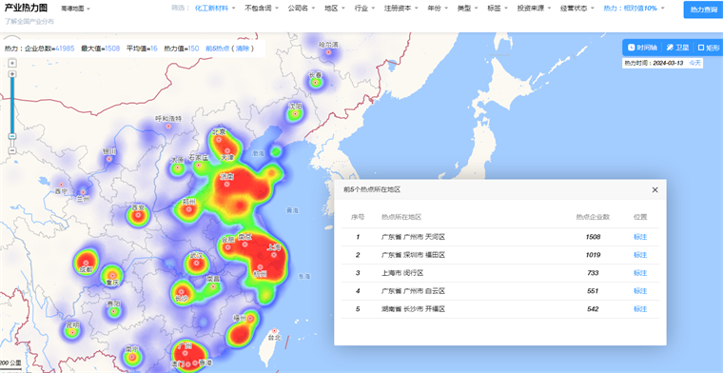The height and width of the screenshot is (373, 723).
Task: Click the map zoom-out minus button
Action: click(x=12, y=150)
